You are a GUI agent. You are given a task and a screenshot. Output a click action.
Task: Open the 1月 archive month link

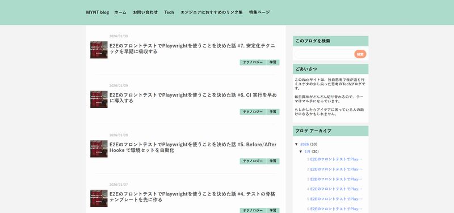tap(308, 151)
